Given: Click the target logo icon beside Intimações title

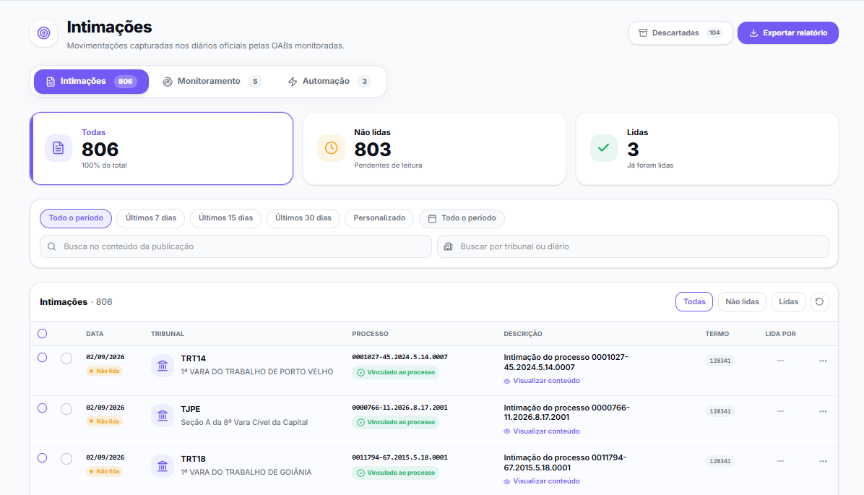Looking at the screenshot, I should click(43, 33).
